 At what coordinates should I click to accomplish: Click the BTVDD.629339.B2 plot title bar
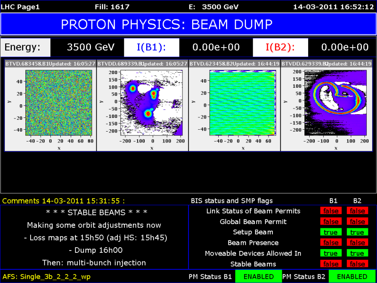(x=327, y=64)
